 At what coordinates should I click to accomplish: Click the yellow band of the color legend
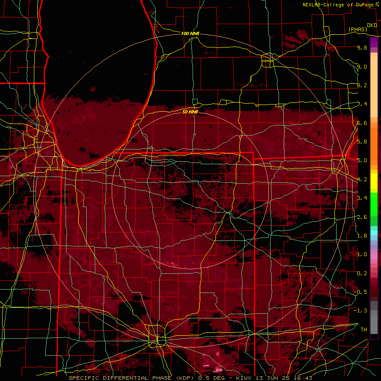coord(374,182)
